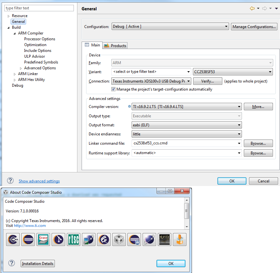
Task: Click Browse for linker command file
Action: pos(258,143)
